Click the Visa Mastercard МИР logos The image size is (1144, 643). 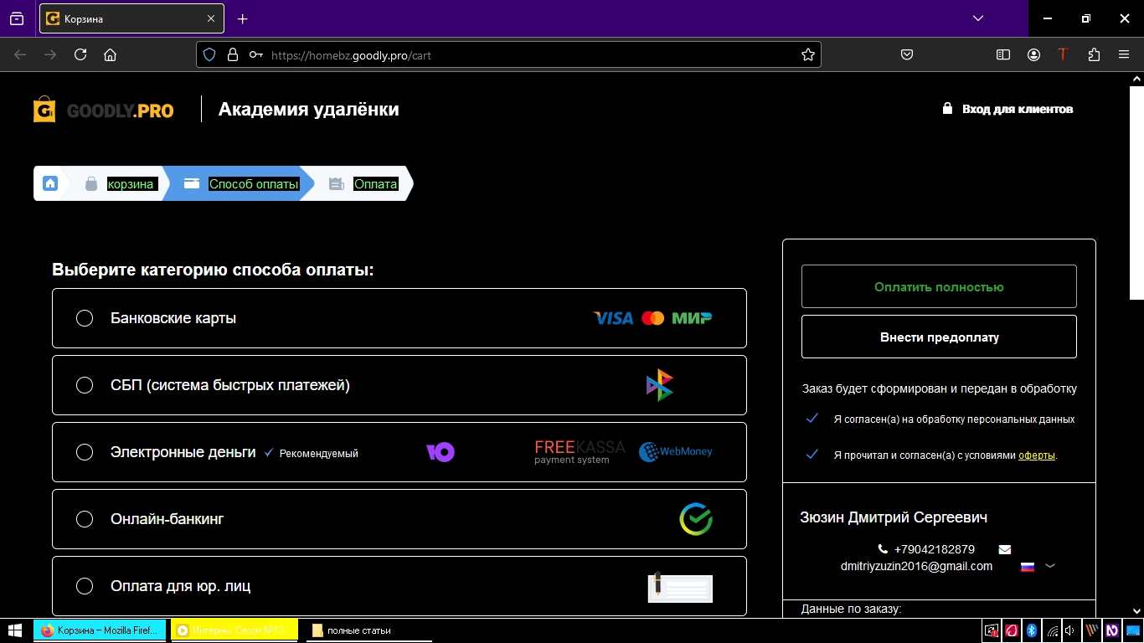pyautogui.click(x=652, y=318)
